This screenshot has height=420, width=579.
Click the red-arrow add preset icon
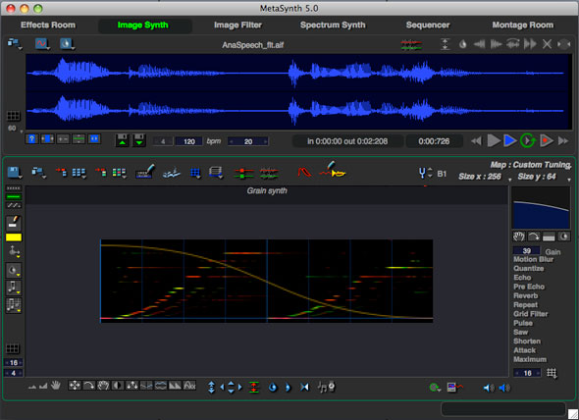61,172
